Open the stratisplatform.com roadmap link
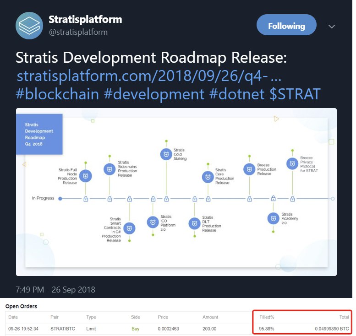This screenshot has width=356, height=336. (149, 76)
